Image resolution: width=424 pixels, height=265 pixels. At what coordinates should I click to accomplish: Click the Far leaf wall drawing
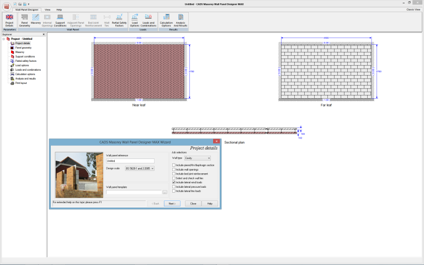pos(326,71)
